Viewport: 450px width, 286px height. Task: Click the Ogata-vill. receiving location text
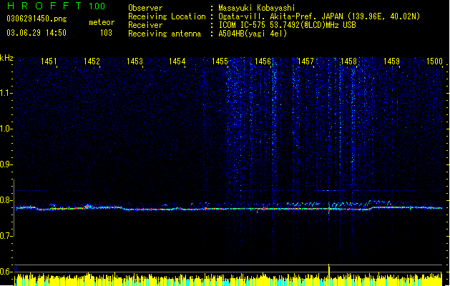[319, 16]
